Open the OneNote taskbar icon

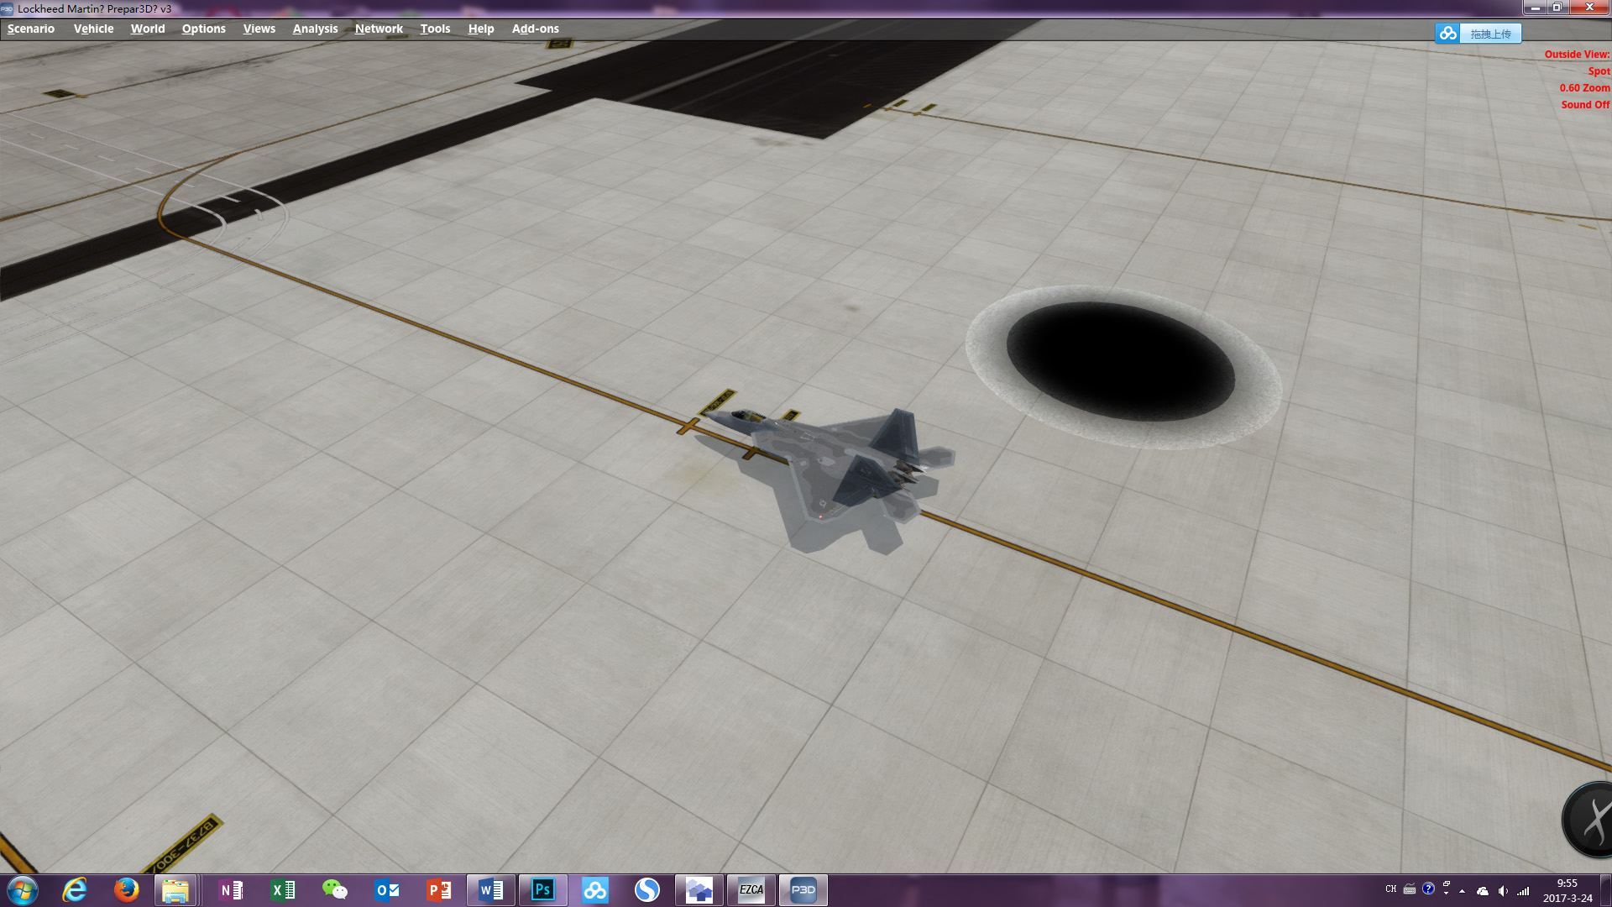[x=231, y=890]
